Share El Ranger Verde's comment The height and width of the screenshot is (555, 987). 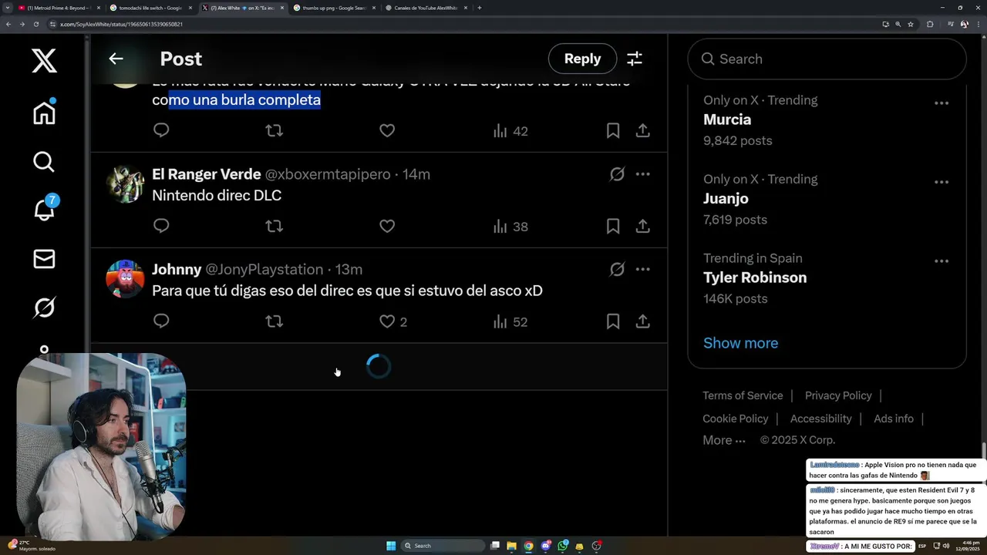coord(642,226)
